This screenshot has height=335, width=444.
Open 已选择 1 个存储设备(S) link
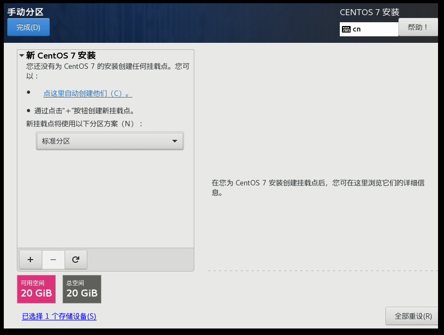click(x=59, y=316)
